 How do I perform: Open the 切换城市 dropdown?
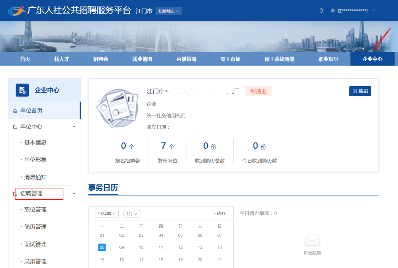tap(168, 11)
